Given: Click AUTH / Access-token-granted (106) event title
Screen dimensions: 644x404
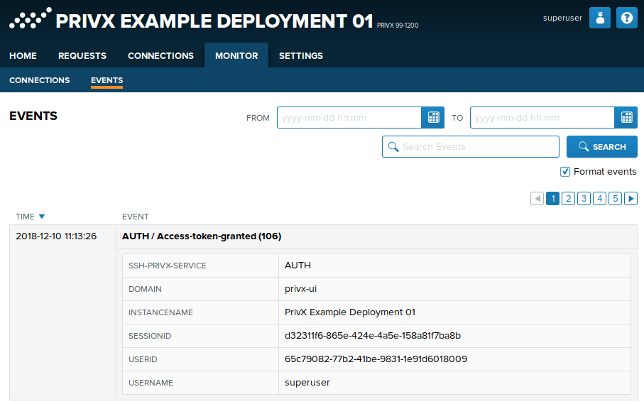Looking at the screenshot, I should click(202, 236).
